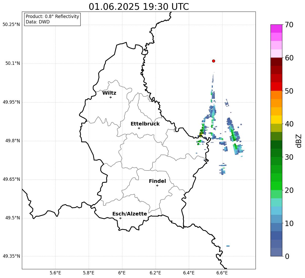Click the 50.1°N latitude label

click(x=13, y=64)
